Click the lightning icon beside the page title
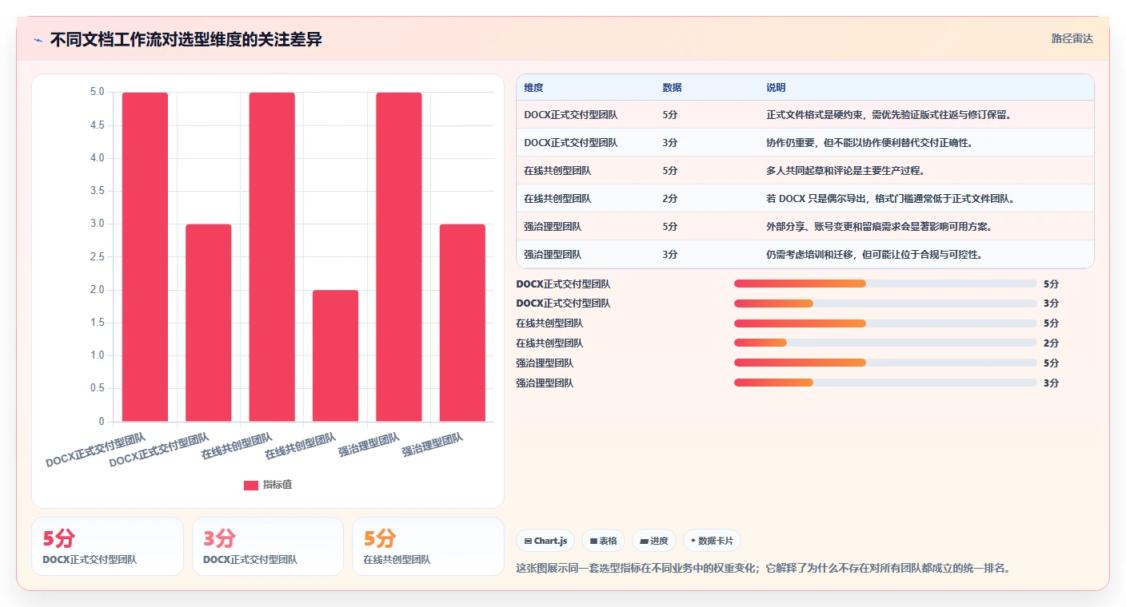1126x607 pixels. click(38, 40)
